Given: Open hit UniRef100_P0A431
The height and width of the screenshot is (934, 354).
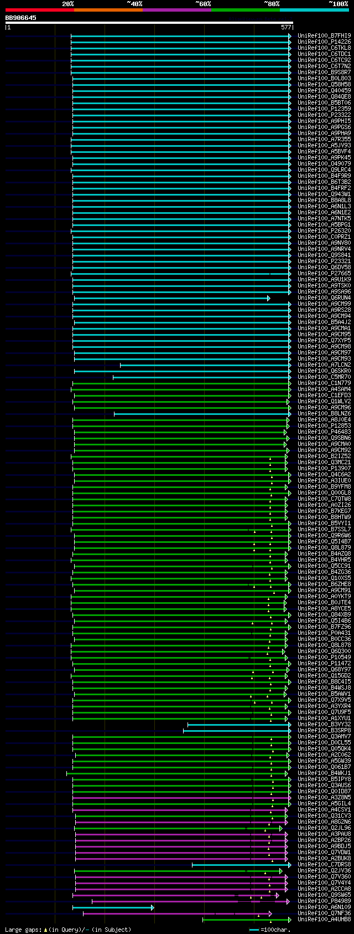Looking at the screenshot, I should point(324,633).
